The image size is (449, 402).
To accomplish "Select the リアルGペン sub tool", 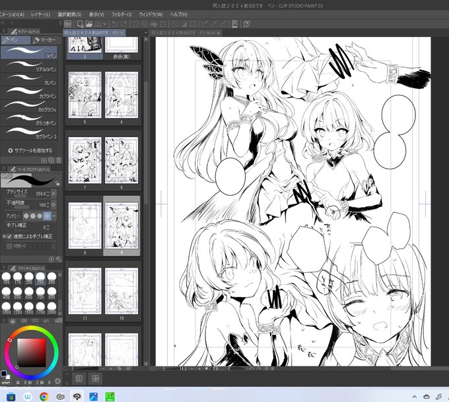I will pos(29,66).
